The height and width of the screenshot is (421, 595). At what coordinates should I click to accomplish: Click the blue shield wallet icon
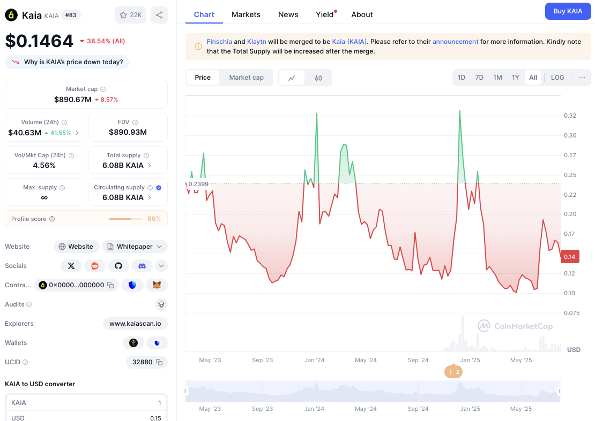[x=157, y=343]
